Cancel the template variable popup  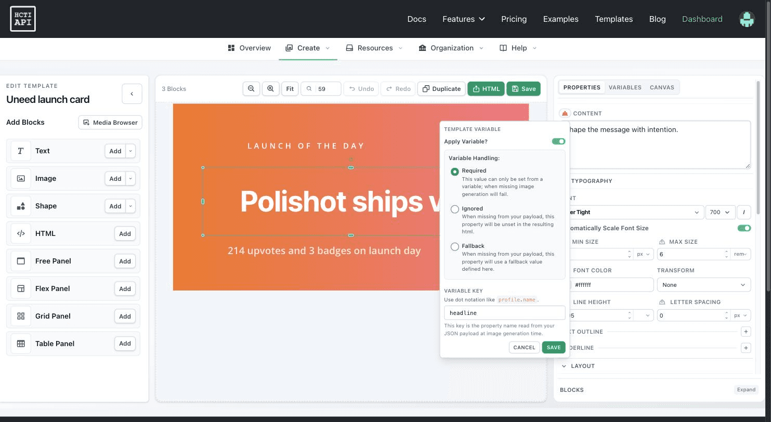point(524,348)
